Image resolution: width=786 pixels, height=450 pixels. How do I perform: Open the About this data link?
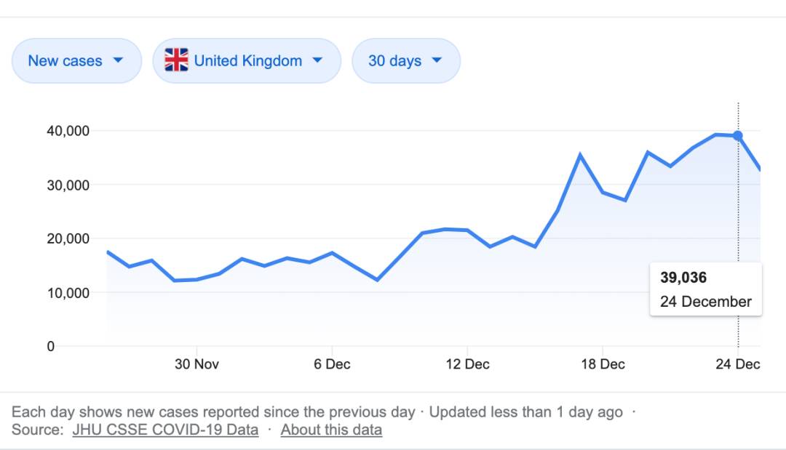pos(331,430)
